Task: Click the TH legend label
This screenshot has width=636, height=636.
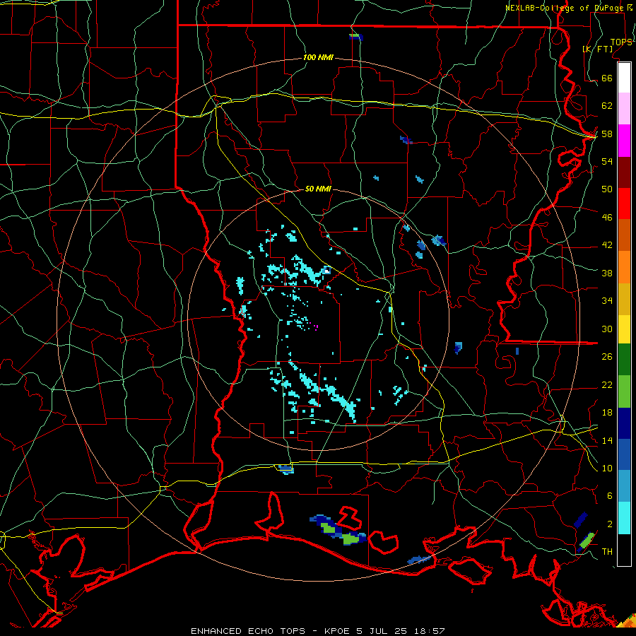Action: point(607,551)
